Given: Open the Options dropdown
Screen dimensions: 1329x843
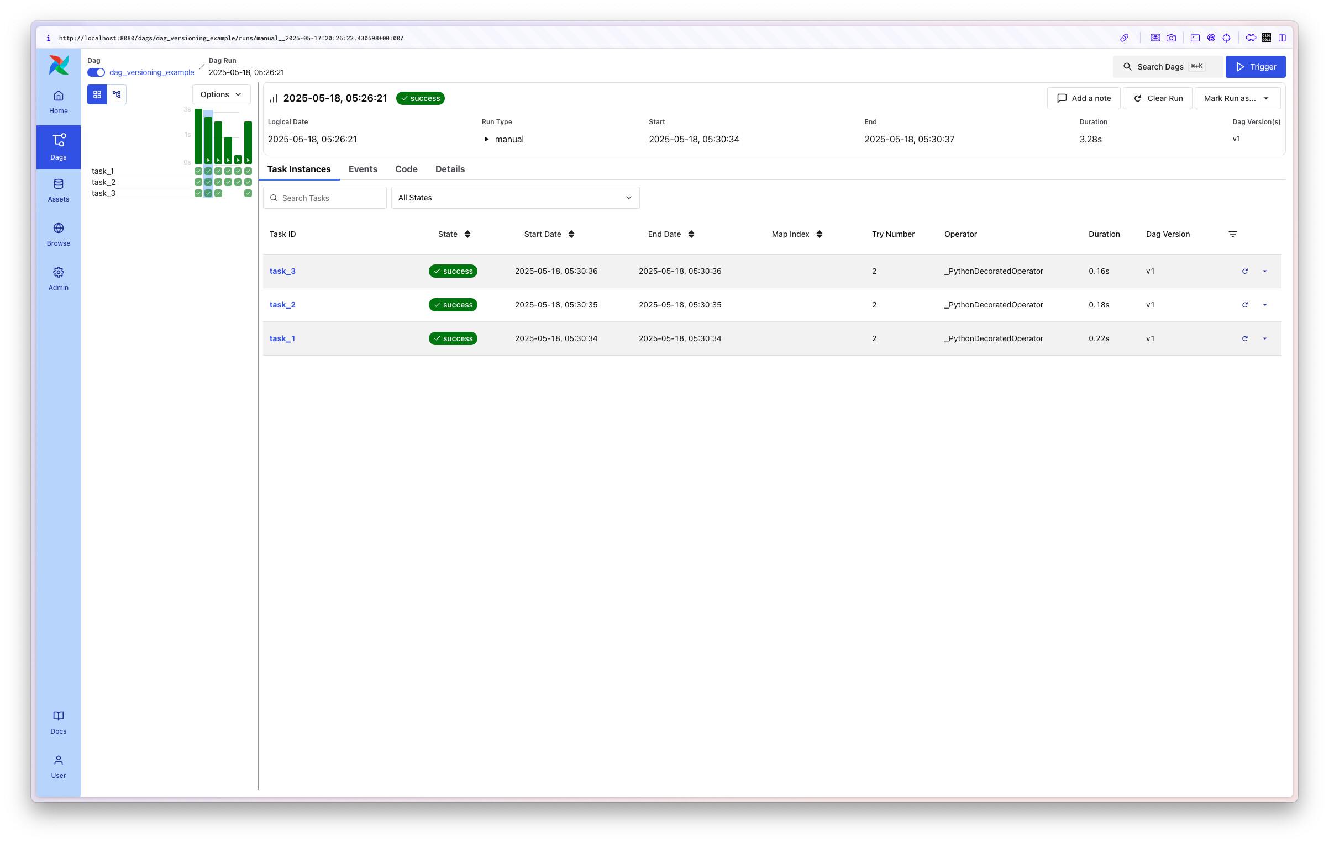Looking at the screenshot, I should pyautogui.click(x=220, y=94).
